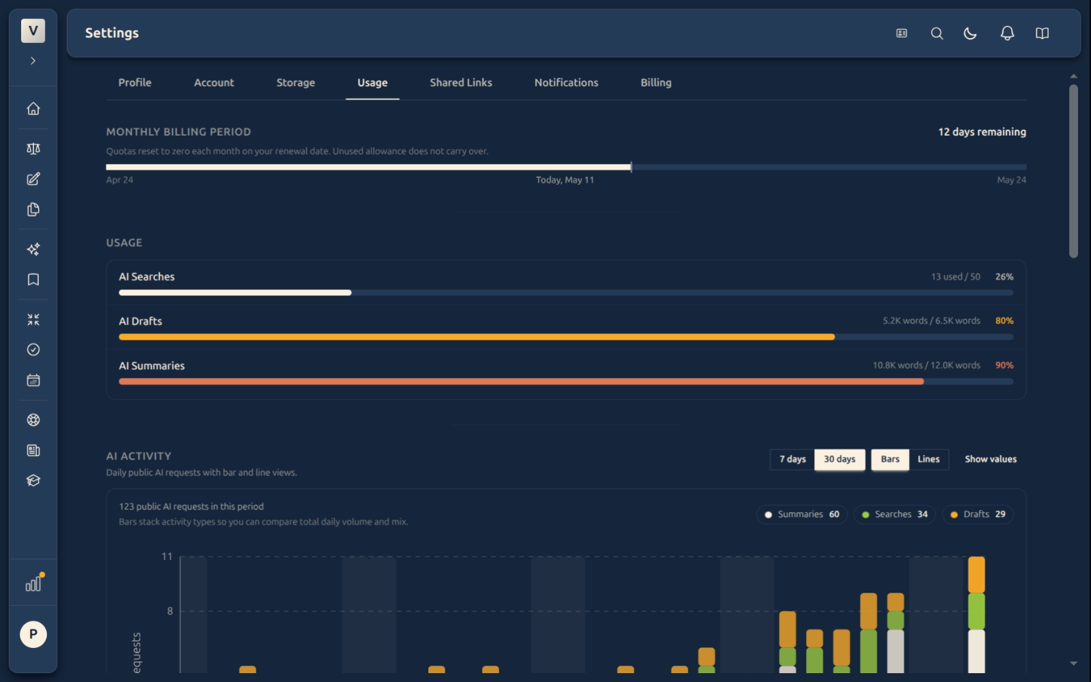Click the '26%' AI Searches percentage
Image resolution: width=1091 pixels, height=682 pixels.
1004,277
